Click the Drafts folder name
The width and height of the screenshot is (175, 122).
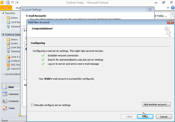(x=15, y=43)
